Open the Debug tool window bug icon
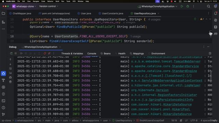 (x=3, y=73)
